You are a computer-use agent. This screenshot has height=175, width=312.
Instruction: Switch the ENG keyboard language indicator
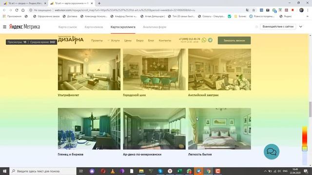coord(285,171)
